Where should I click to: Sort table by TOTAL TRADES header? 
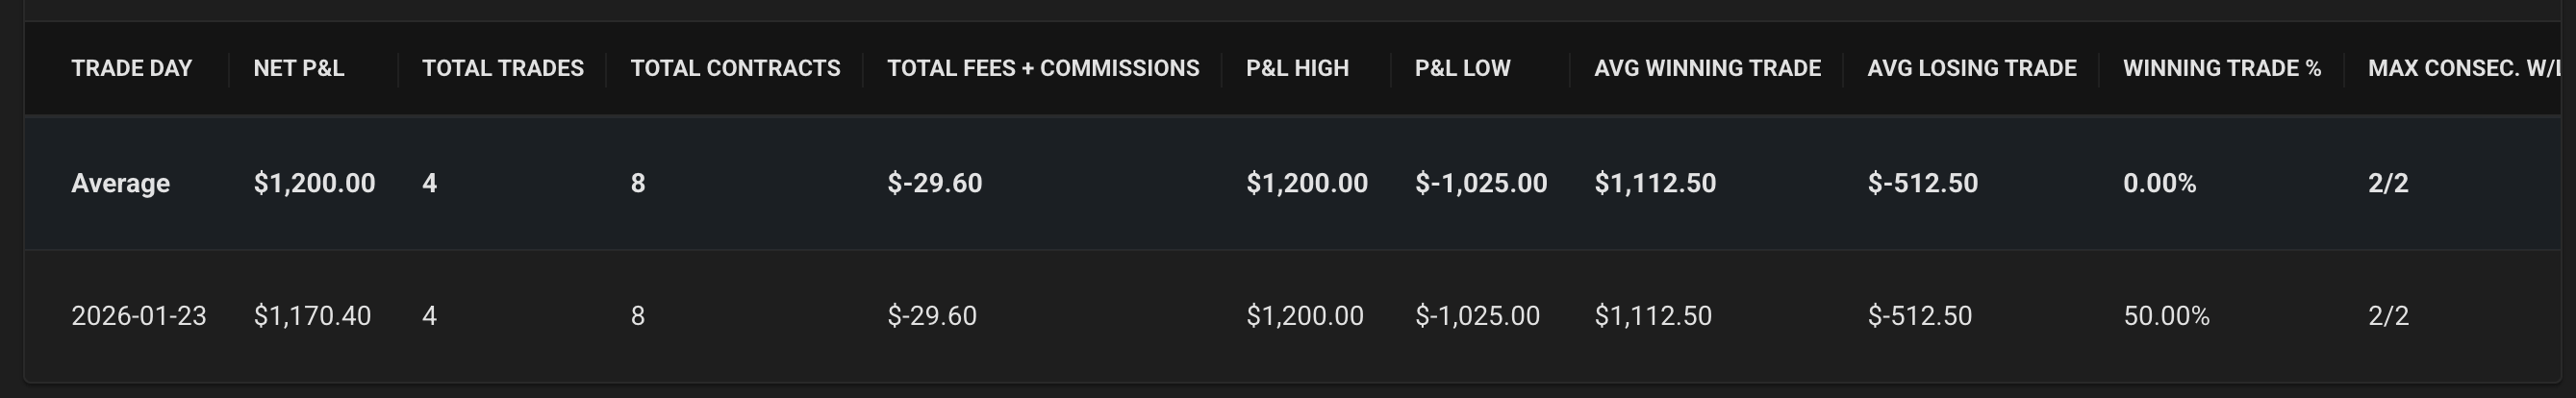[502, 68]
